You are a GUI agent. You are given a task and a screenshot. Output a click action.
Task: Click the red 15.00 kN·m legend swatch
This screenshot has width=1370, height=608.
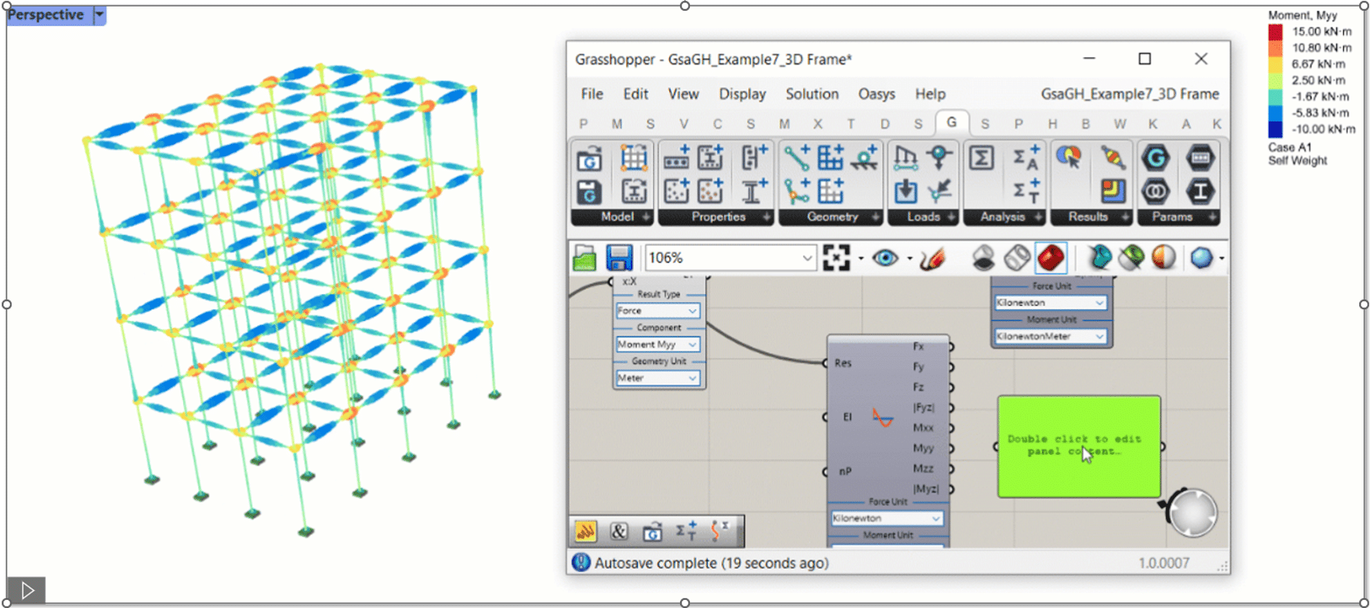coord(1275,32)
